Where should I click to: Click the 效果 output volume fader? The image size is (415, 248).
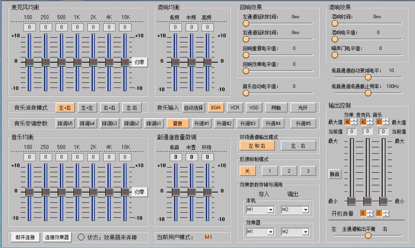(352, 201)
